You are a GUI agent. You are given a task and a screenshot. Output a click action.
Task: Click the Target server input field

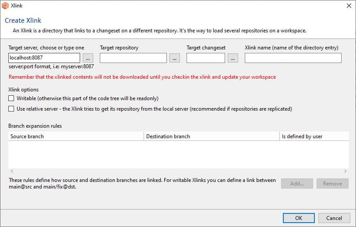click(x=44, y=58)
